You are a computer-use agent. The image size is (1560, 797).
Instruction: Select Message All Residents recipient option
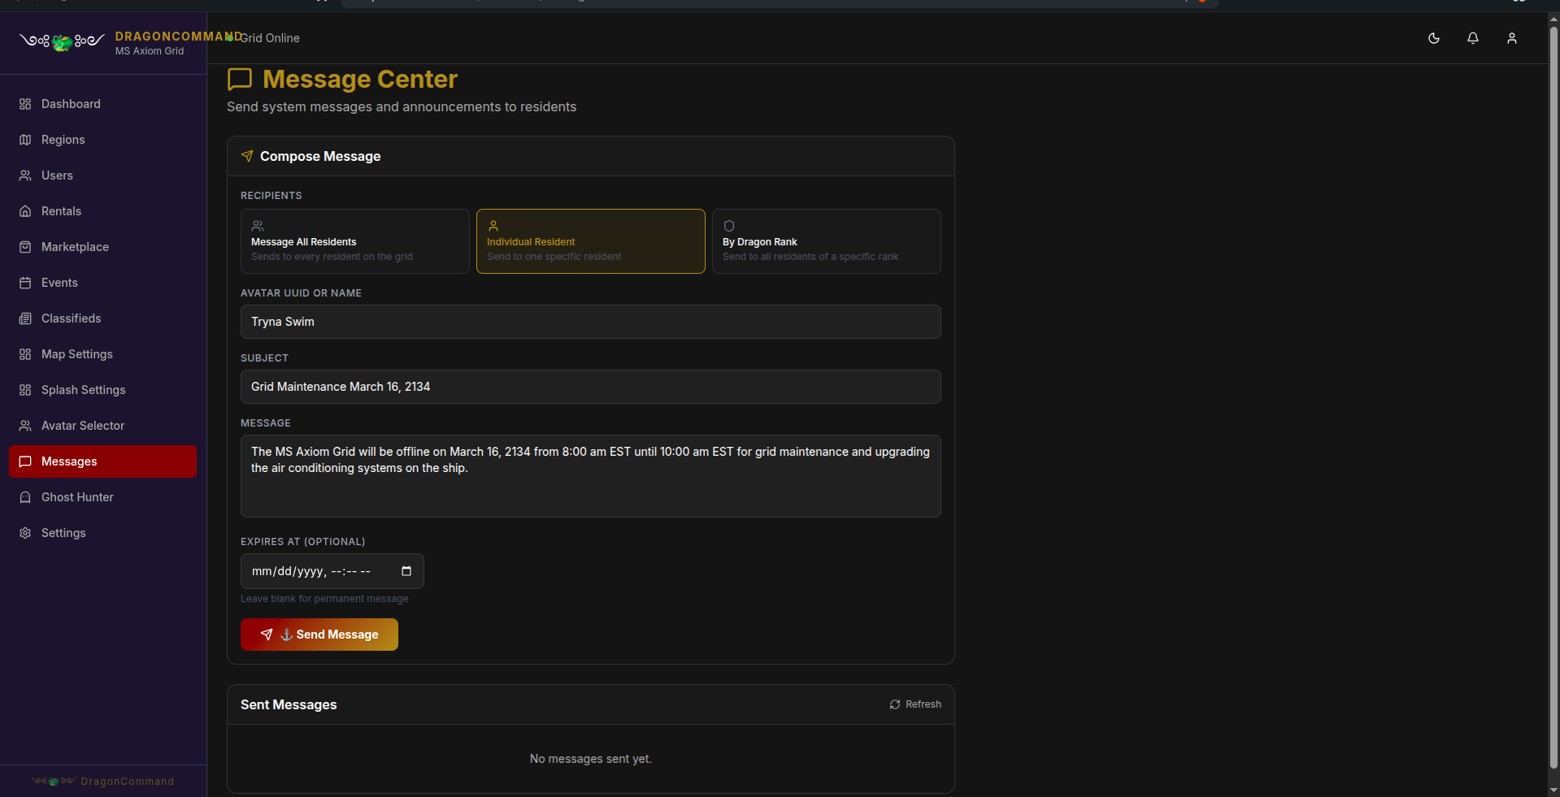355,241
